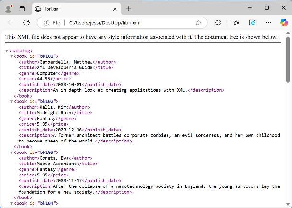This screenshot has height=208, width=292.
Task: View site information icon beside File
Action: [46, 22]
